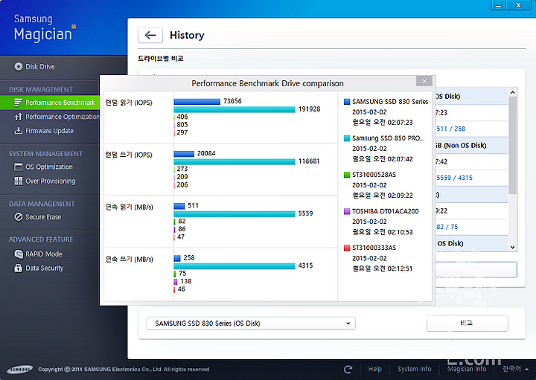Screen dimensions: 536x380
Task: Open RAPID Mode
Action: [x=44, y=254]
